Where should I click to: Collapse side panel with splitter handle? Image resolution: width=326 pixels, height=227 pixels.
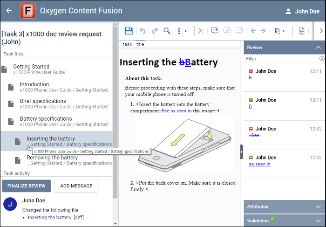[242, 152]
